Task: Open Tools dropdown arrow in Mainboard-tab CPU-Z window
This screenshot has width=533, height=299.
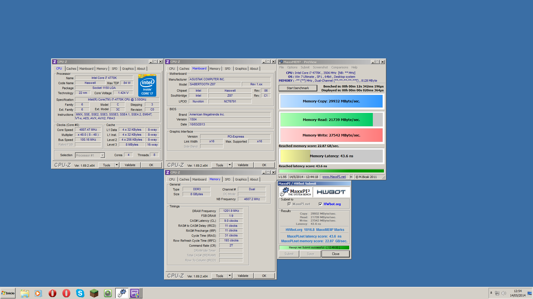Action: 230,165
